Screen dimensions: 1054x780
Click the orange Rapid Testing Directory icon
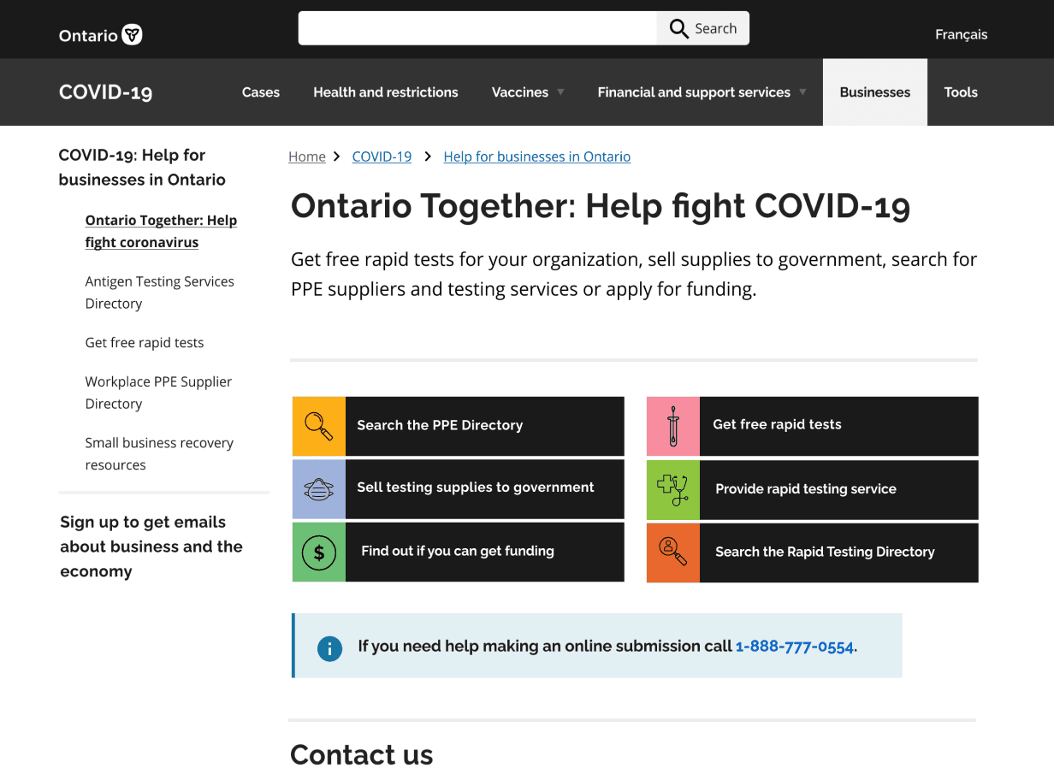tap(673, 552)
